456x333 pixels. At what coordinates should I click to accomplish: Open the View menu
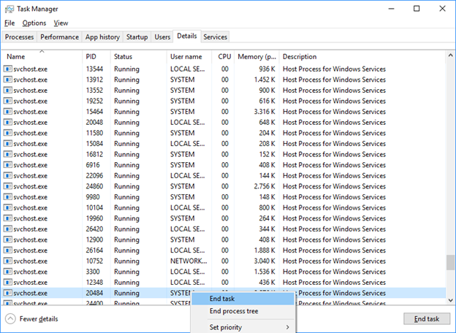tap(61, 23)
